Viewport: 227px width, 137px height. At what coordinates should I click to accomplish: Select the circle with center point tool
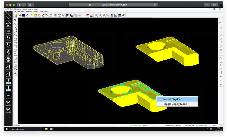click(x=15, y=58)
